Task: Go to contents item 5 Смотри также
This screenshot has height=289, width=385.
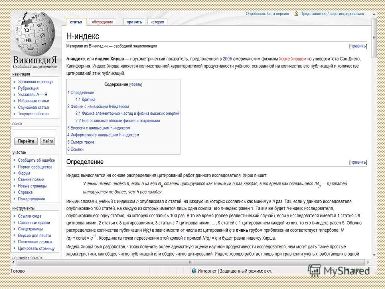Action: click(81, 142)
